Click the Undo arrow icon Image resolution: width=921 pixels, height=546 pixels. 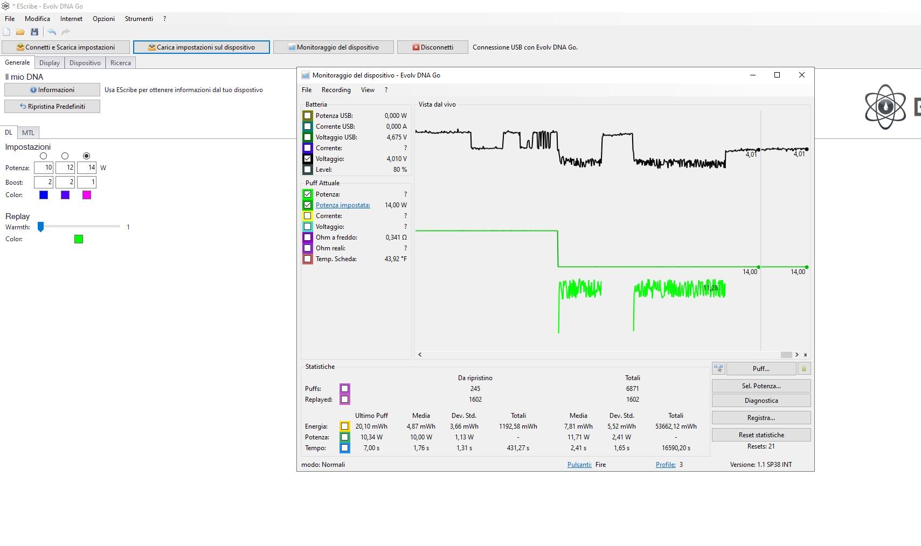[x=52, y=32]
